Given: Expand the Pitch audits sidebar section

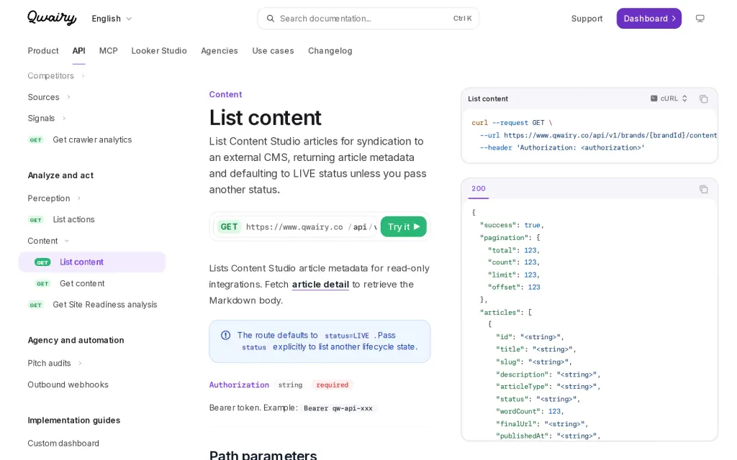Looking at the screenshot, I should point(55,363).
